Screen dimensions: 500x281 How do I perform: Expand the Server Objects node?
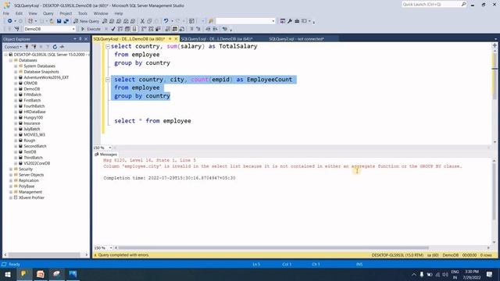[11, 175]
